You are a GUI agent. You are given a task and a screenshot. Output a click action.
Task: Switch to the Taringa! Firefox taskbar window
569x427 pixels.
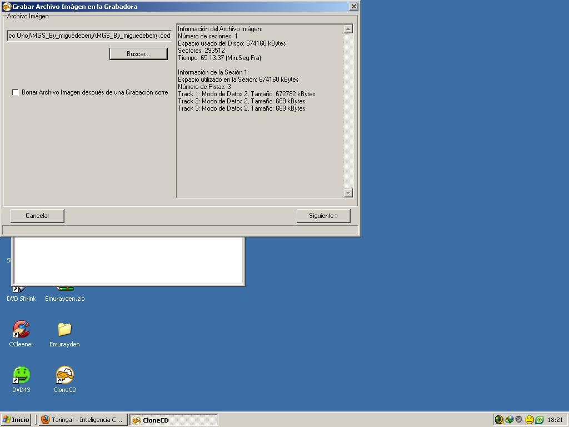pos(83,420)
